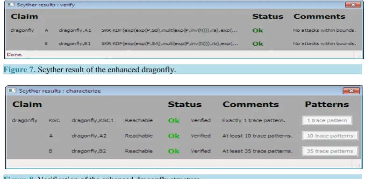Click the Figure 7 caption label

(x=19, y=69)
